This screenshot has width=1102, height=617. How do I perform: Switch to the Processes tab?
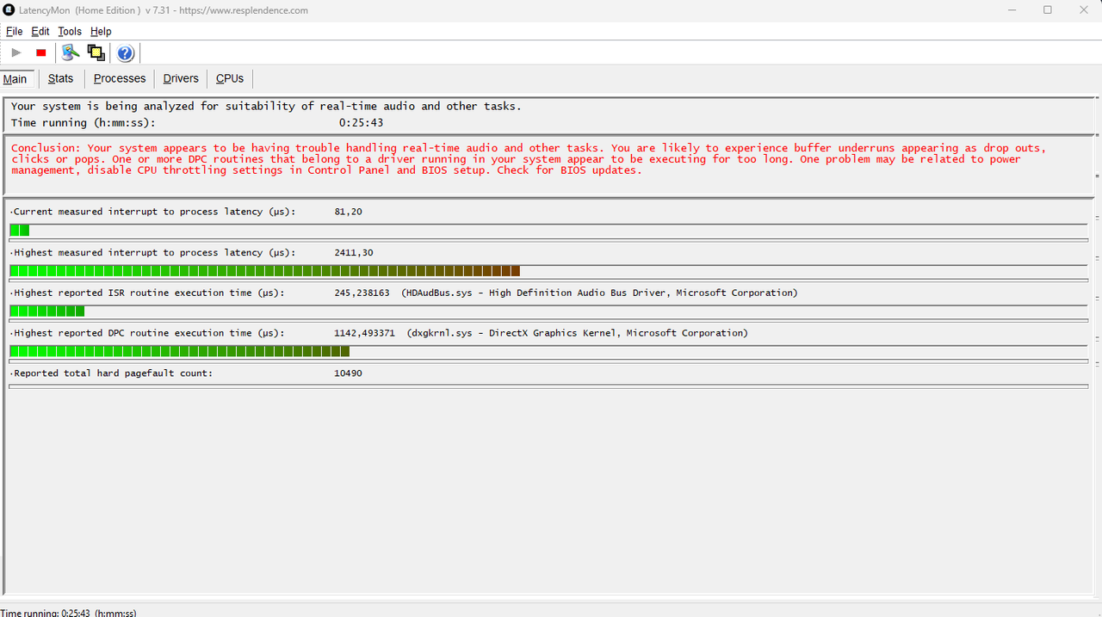tap(120, 78)
